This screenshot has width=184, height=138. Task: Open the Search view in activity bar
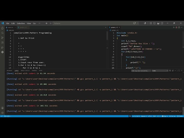2,33
